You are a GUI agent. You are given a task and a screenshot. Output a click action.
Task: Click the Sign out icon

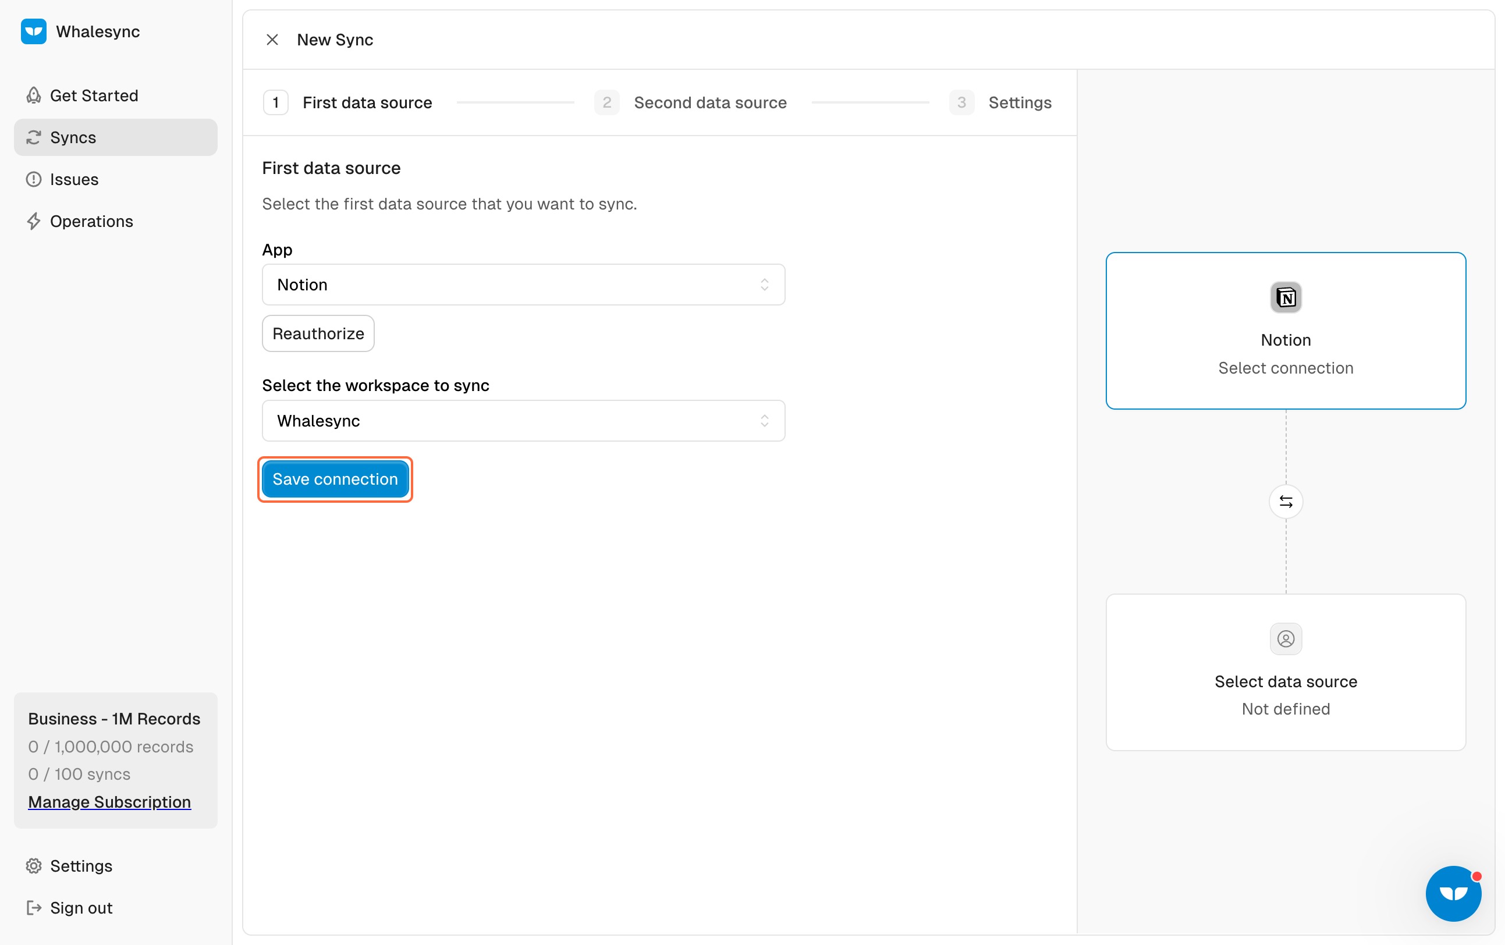[x=34, y=908]
